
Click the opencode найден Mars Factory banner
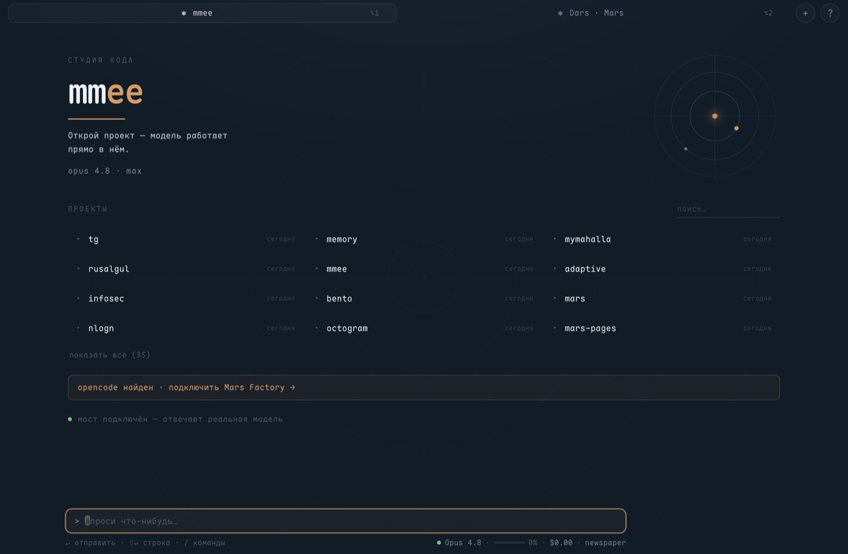click(x=423, y=387)
